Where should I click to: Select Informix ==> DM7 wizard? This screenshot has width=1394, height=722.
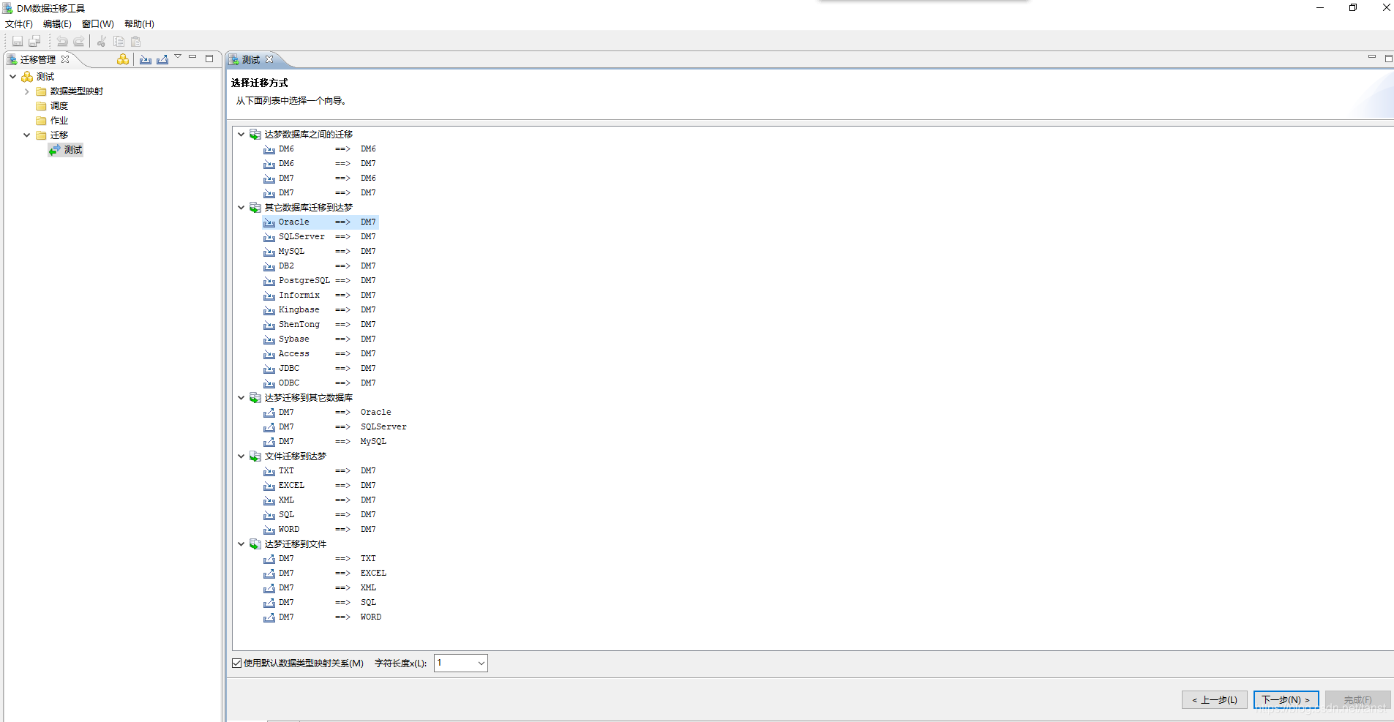click(x=321, y=296)
